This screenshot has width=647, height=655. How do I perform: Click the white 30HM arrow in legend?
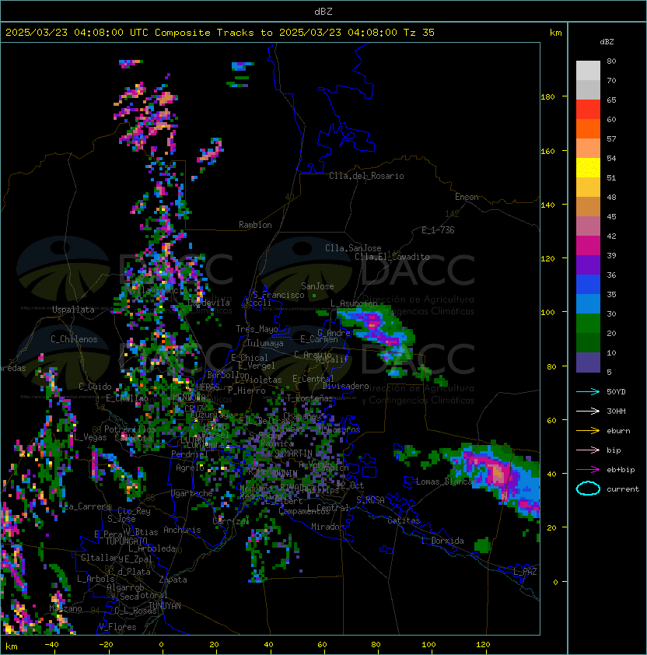click(588, 411)
